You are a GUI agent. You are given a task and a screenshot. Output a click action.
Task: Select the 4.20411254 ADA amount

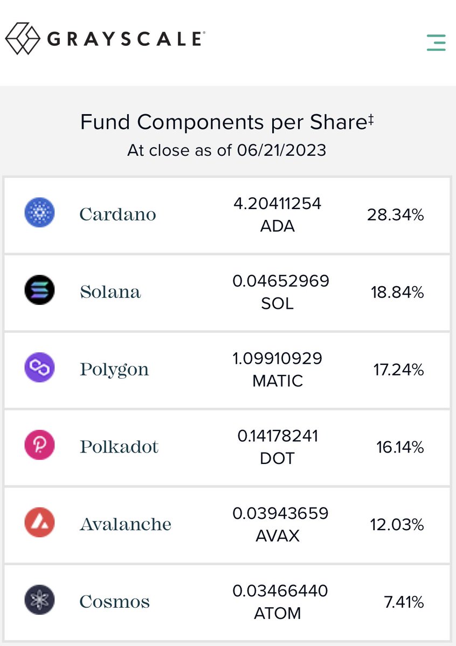[x=277, y=214]
